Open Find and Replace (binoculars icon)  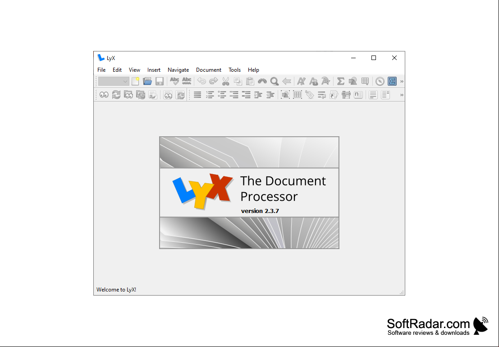tap(262, 81)
